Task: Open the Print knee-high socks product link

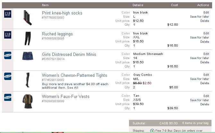Action: pos(62,13)
